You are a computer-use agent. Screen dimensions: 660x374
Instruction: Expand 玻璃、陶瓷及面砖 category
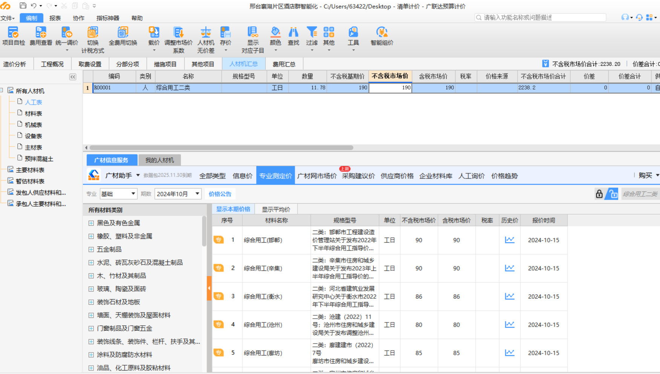pyautogui.click(x=91, y=289)
